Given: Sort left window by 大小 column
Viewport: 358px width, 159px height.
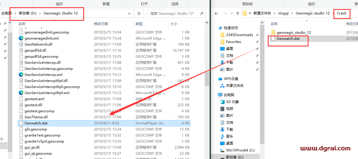Looking at the screenshot, I should point(174,24).
